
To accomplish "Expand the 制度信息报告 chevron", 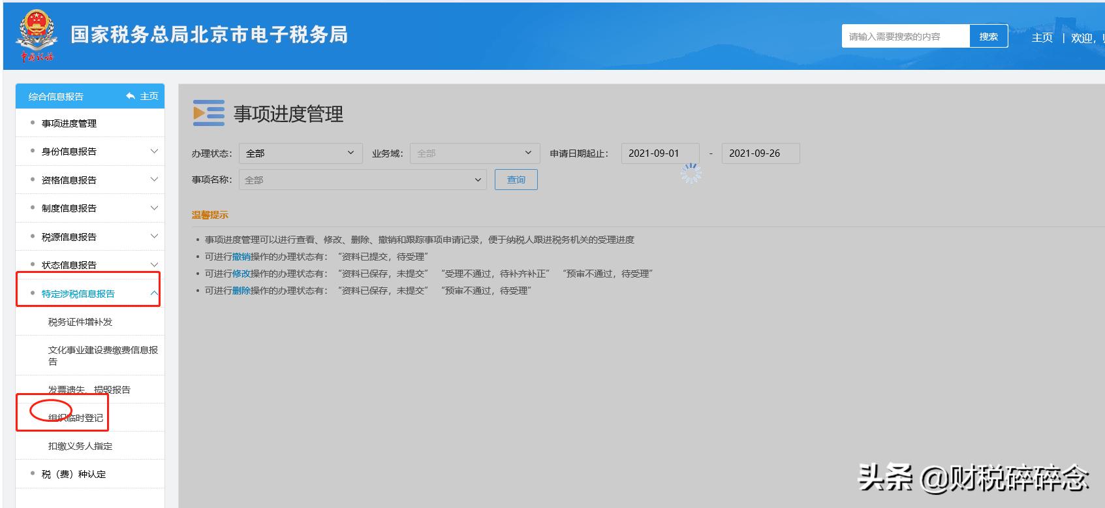I will 154,208.
